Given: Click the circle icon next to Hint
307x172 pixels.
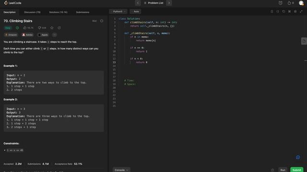Looking at the screenshot, I should click(102, 21).
